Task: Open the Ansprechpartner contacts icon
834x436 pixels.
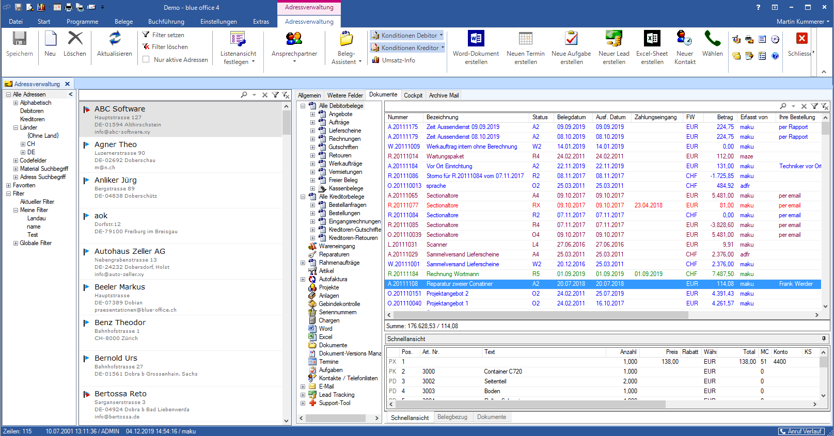Action: (x=294, y=39)
